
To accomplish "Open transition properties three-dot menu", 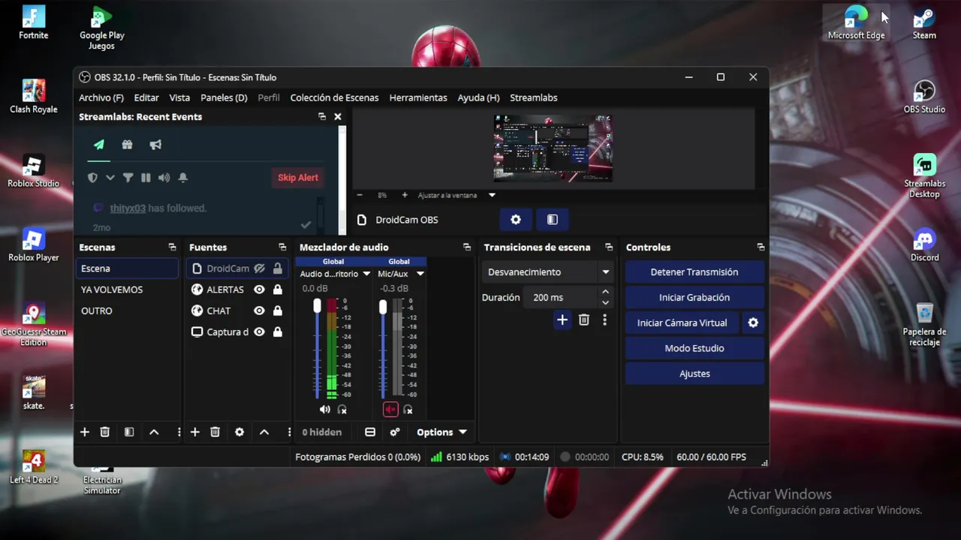I will [604, 320].
